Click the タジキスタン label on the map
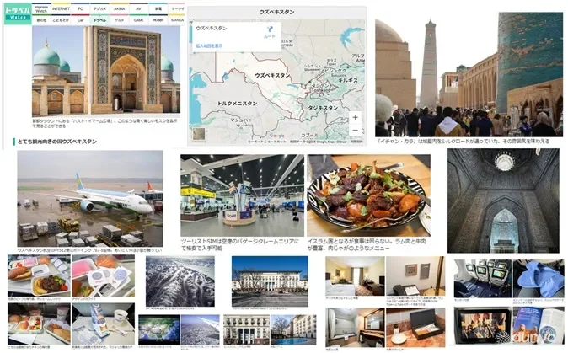Image resolution: width=568 pixels, height=353 pixels. coord(323,108)
